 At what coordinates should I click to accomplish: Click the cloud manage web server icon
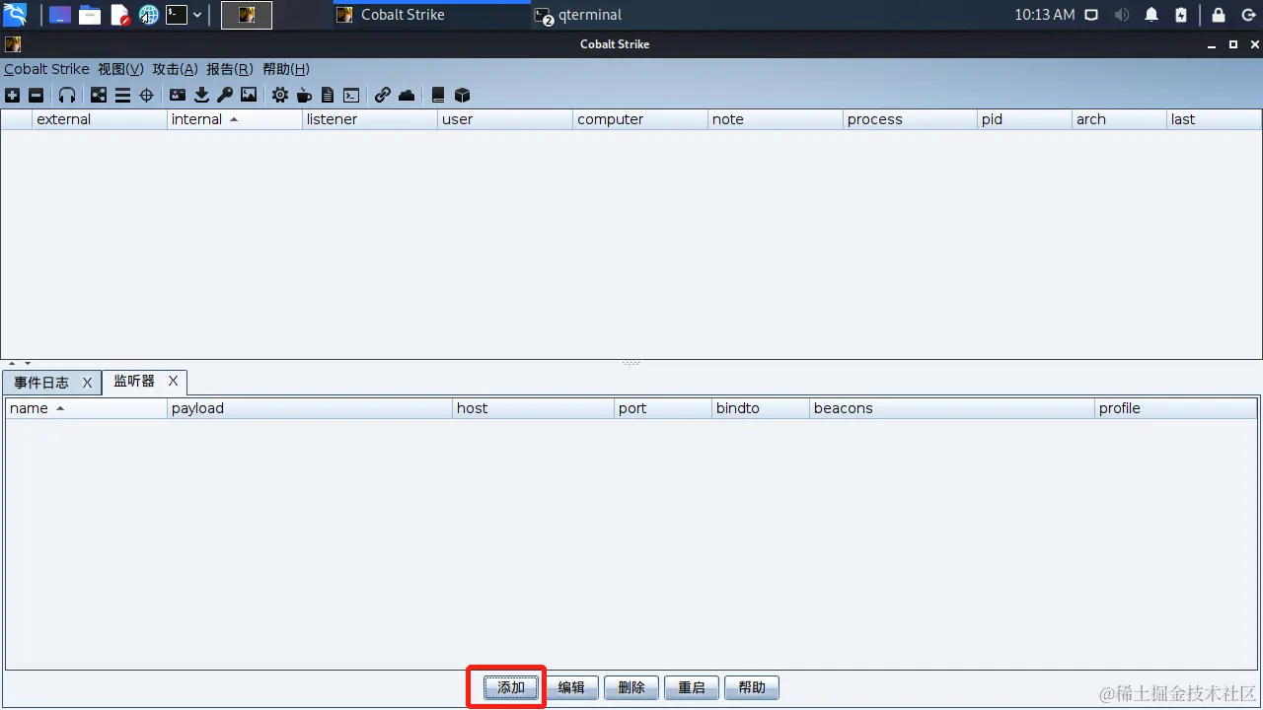pyautogui.click(x=407, y=96)
